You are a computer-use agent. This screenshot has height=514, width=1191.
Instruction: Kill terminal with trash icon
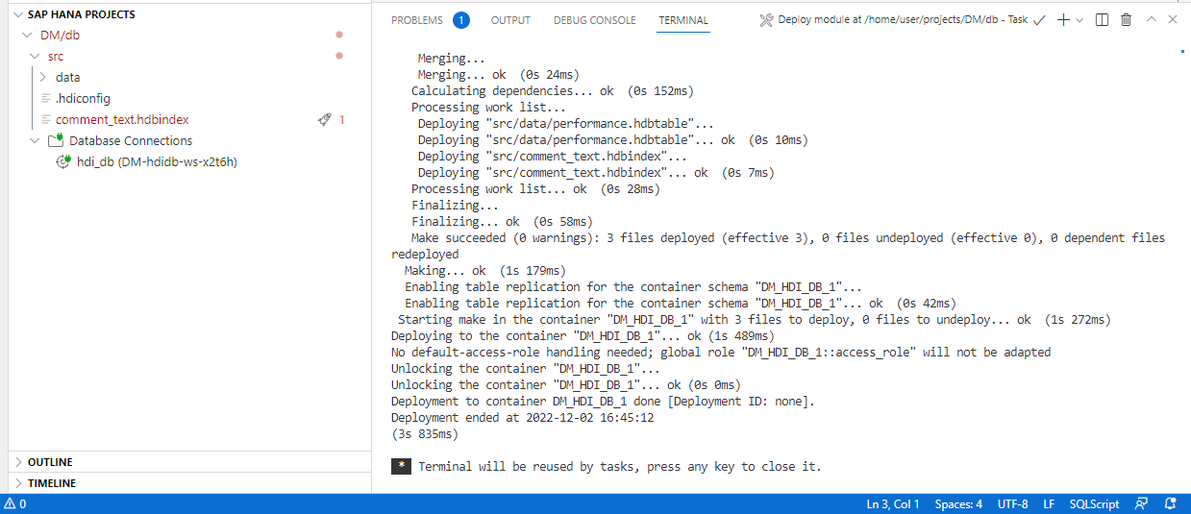(1127, 20)
